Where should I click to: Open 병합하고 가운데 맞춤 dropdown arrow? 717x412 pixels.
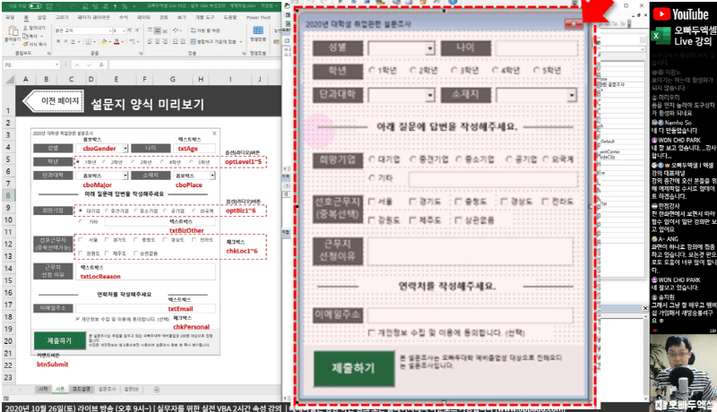[x=240, y=42]
